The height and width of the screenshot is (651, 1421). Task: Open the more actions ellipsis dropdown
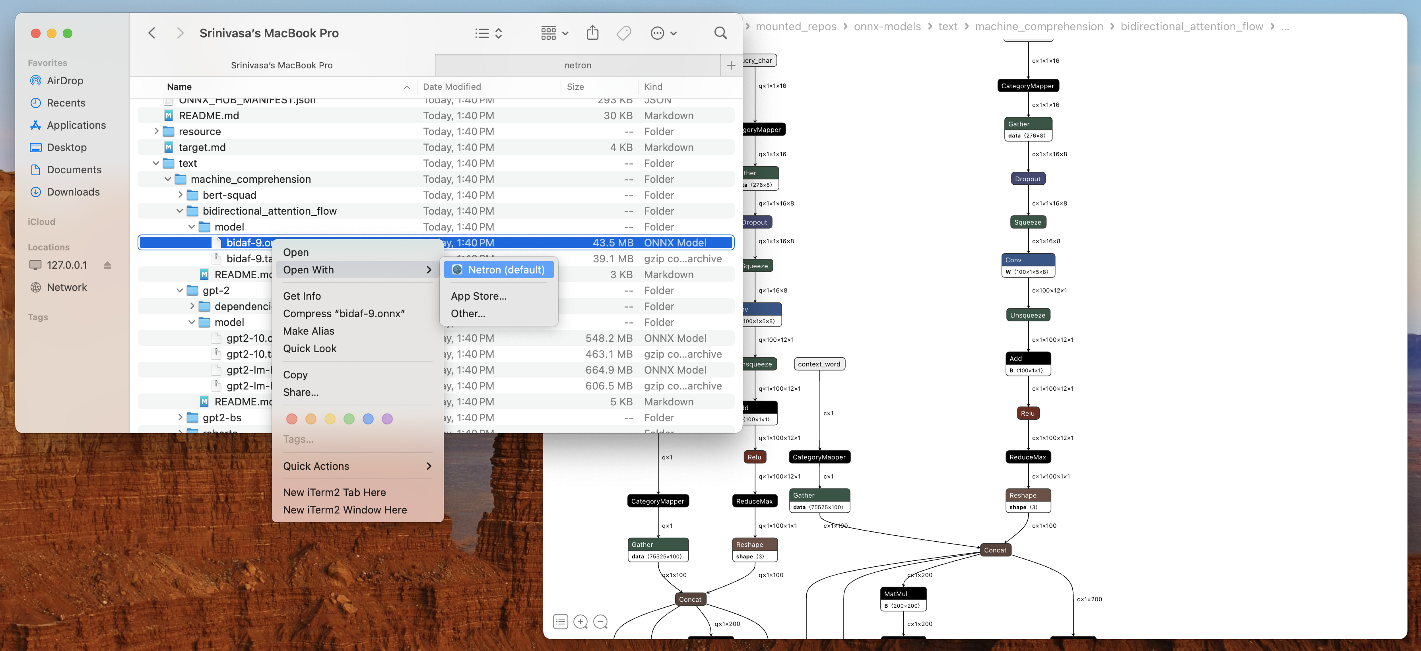(663, 33)
